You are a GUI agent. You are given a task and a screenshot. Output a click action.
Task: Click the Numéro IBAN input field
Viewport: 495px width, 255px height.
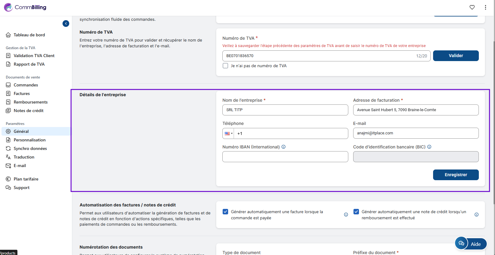[x=285, y=157]
